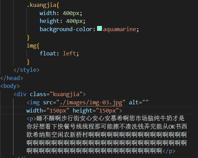Click the img selector in the CSS
Screen dimensions: 198x158
pos(32,46)
